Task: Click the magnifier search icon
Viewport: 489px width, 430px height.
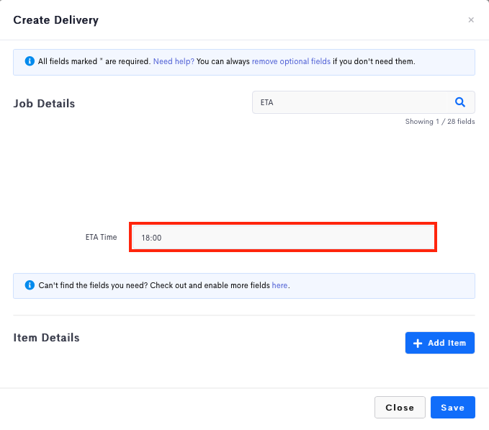Action: tap(460, 102)
